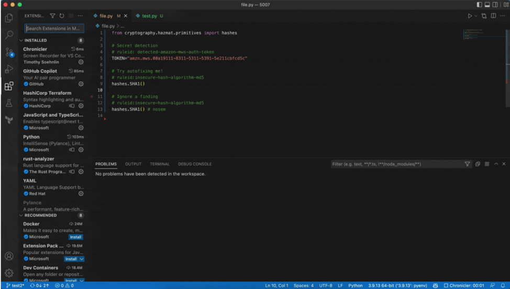
Task: Filter extensions using funnel icon
Action: [x=52, y=16]
